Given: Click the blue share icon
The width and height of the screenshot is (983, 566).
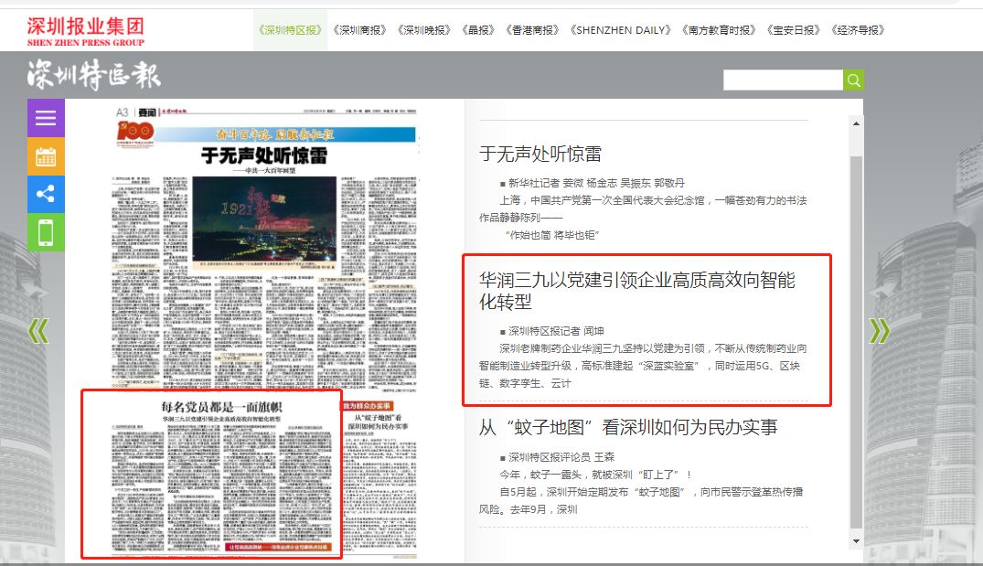Looking at the screenshot, I should [x=46, y=194].
